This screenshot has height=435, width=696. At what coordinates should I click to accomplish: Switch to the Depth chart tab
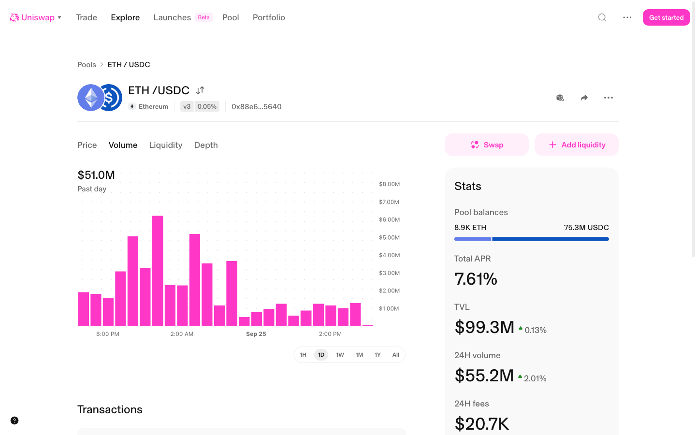point(206,145)
